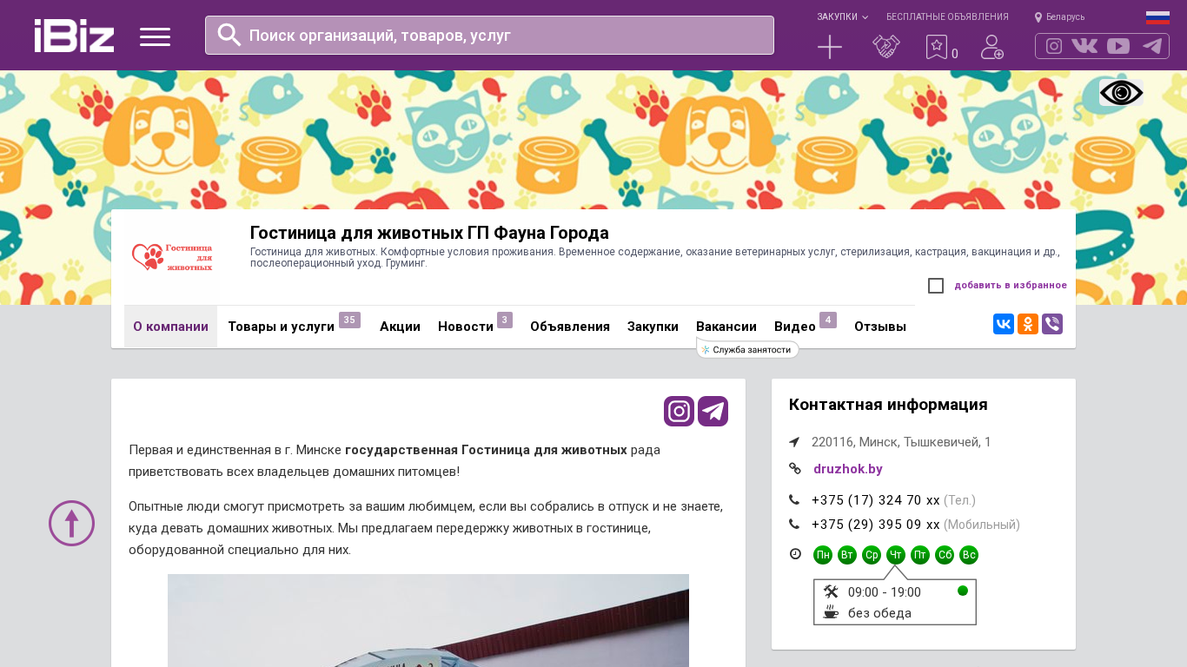Click the link chain icon beside druzhok.by
The width and height of the screenshot is (1187, 667).
[x=795, y=469]
